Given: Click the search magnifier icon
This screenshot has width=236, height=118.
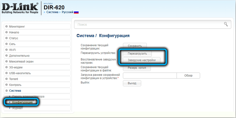Looking at the screenshot, I should 226,24.
